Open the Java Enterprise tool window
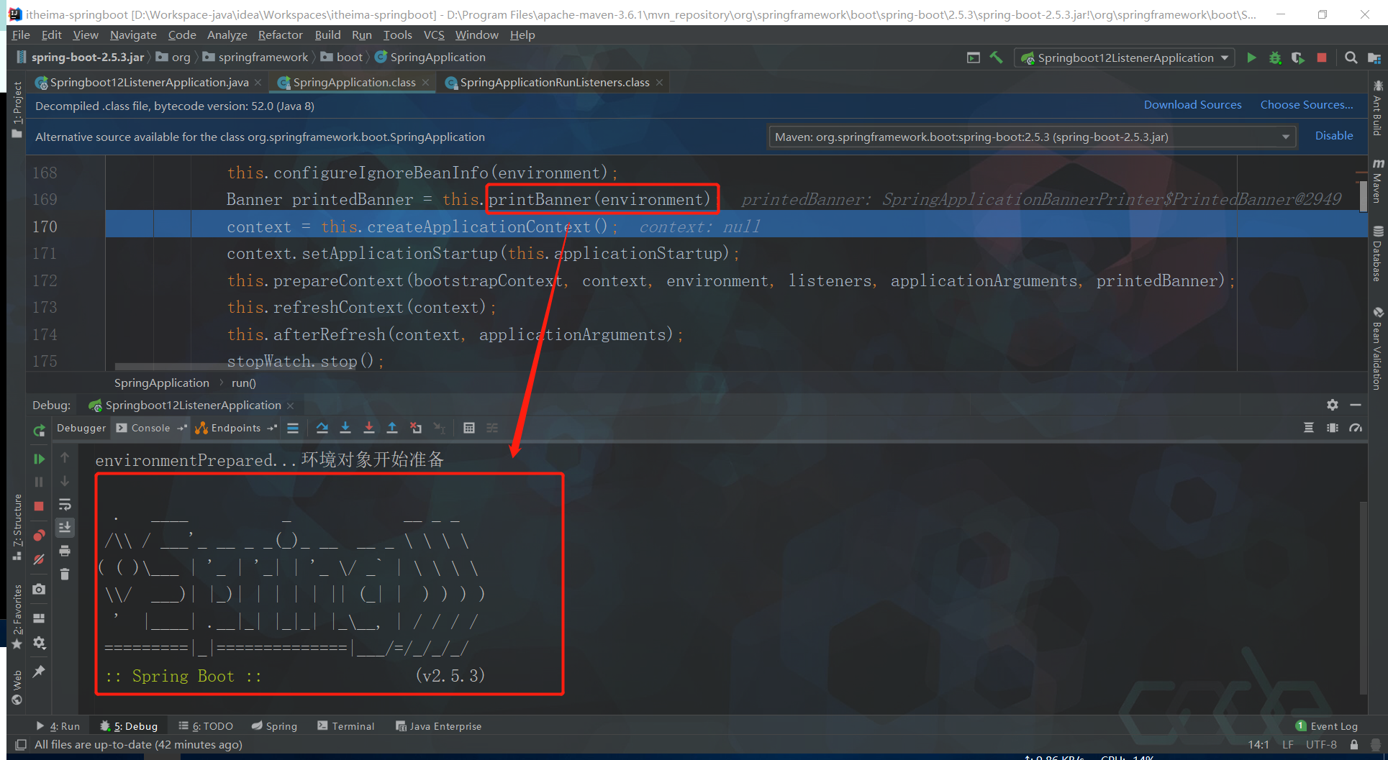 point(439,726)
